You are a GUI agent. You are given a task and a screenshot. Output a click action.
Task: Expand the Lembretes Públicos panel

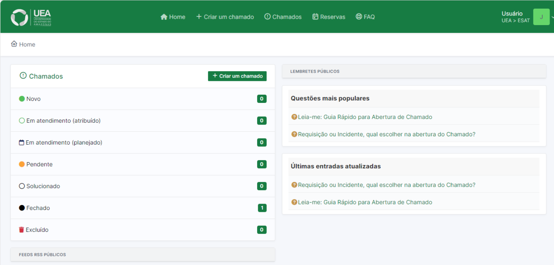pyautogui.click(x=414, y=71)
